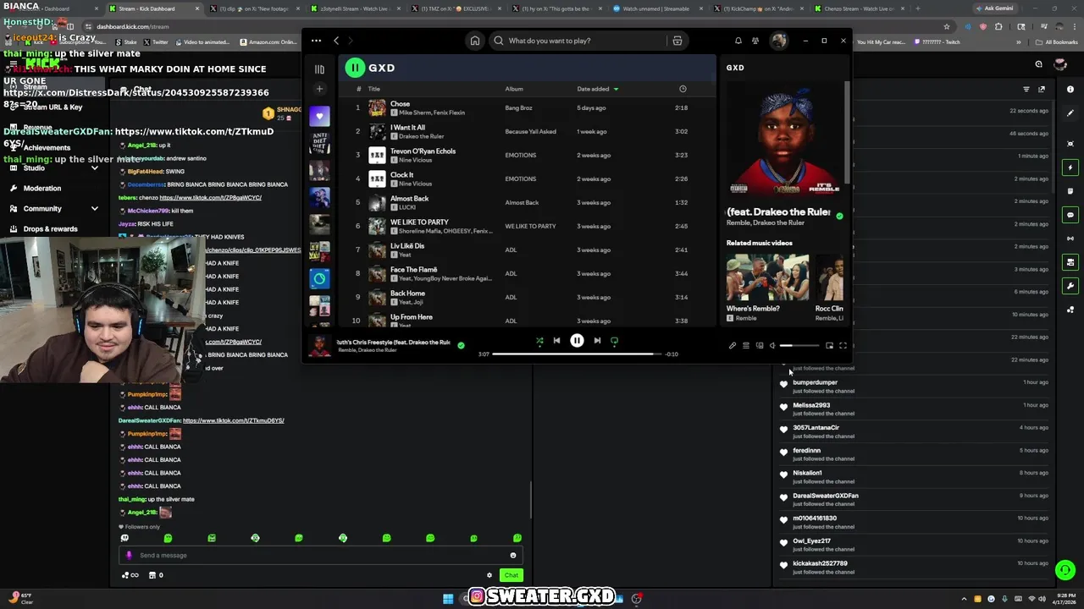Viewport: 1084px width, 609px height.
Task: Open Stream URL & Key page
Action: pos(54,107)
